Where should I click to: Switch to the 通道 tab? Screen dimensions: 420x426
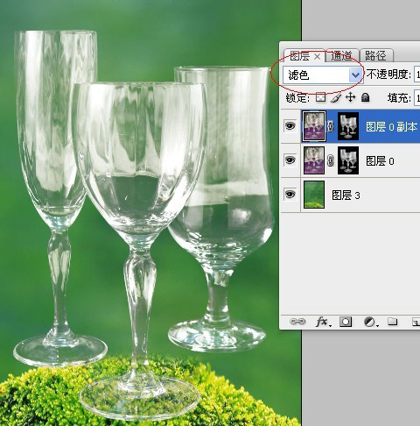pos(341,56)
